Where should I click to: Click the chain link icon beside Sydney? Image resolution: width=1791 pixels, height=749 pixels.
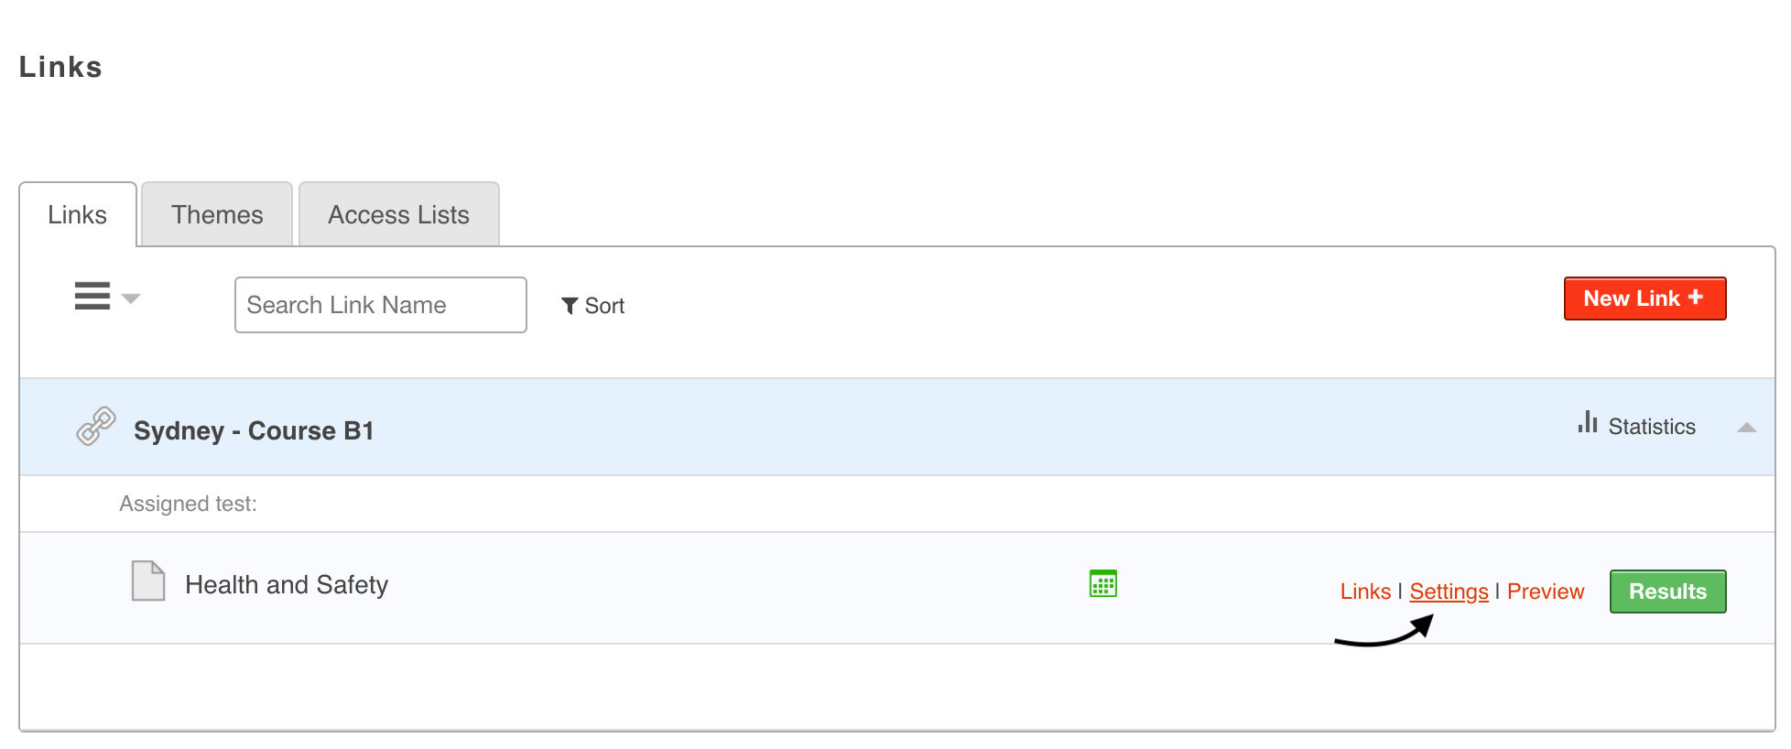tap(95, 427)
